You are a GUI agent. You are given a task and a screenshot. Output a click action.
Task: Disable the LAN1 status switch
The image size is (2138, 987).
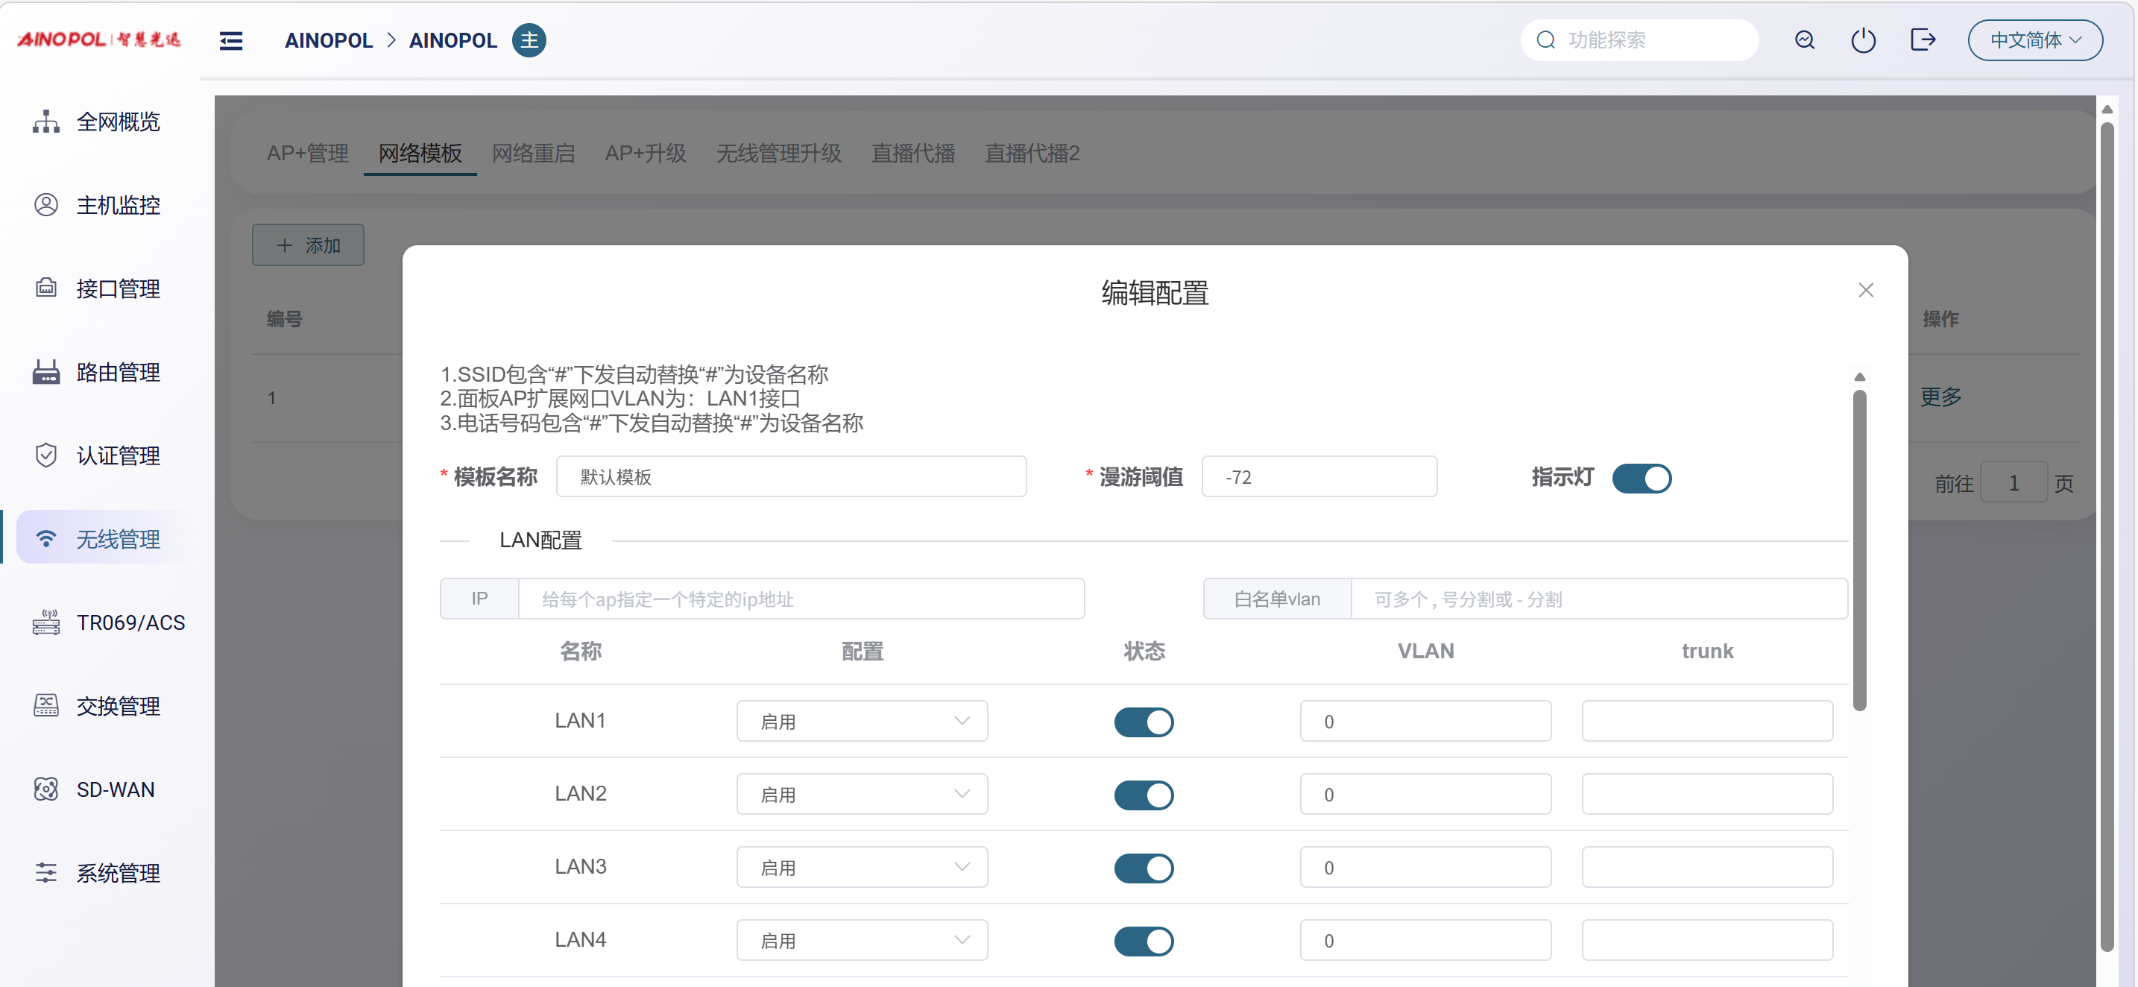tap(1143, 722)
